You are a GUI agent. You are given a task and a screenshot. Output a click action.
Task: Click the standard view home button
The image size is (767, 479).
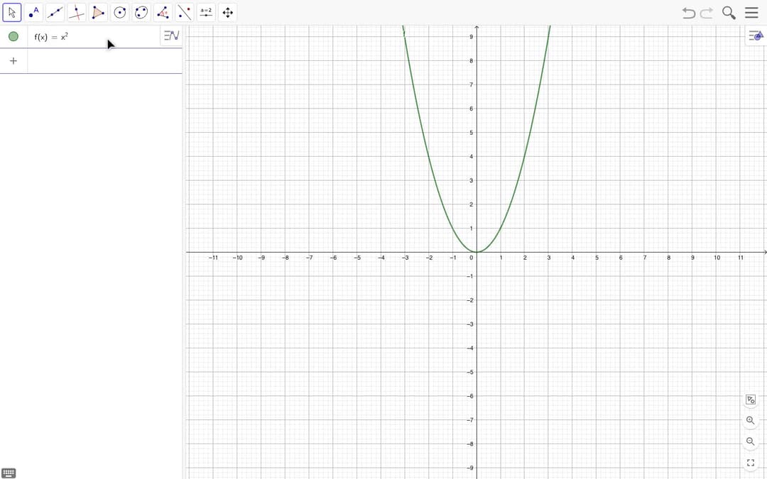coord(751,400)
